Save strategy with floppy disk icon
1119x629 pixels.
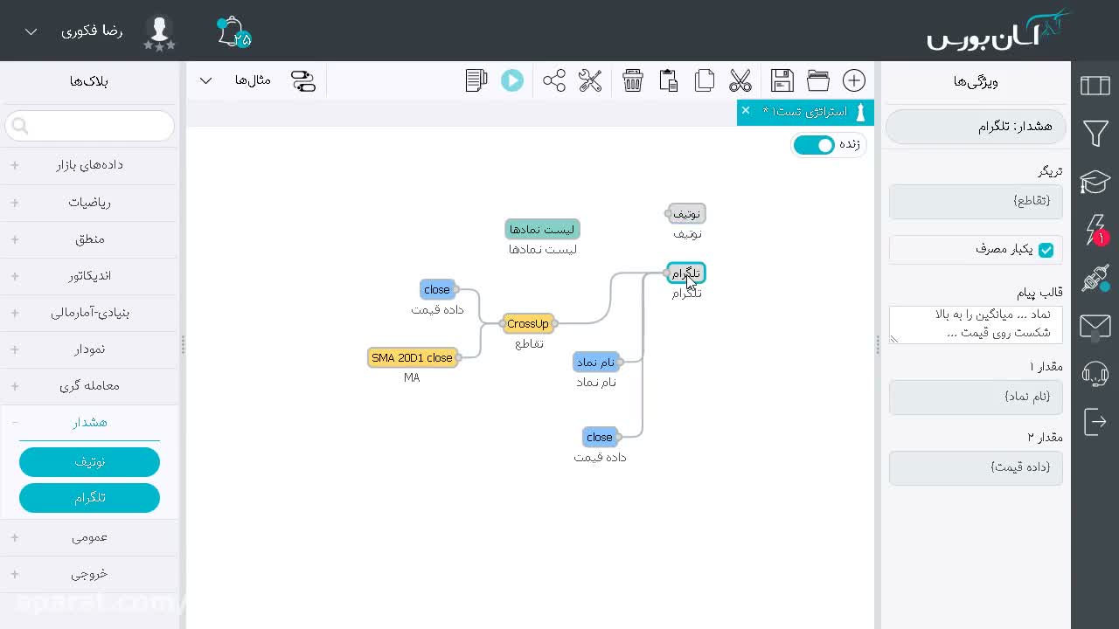(x=782, y=80)
